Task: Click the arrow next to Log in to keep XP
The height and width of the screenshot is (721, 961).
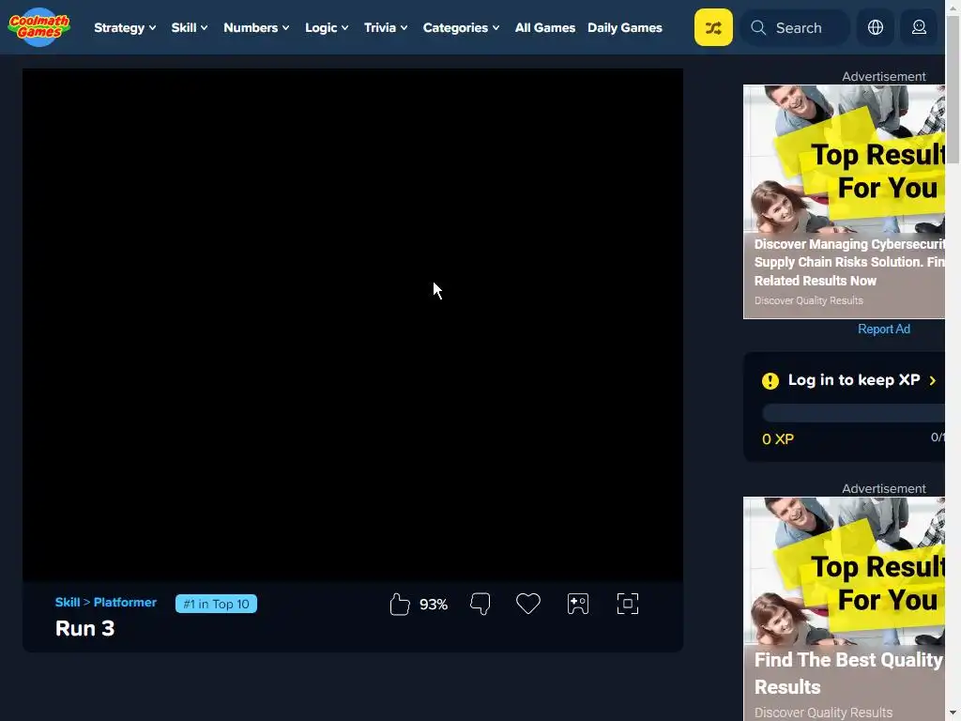Action: click(932, 381)
